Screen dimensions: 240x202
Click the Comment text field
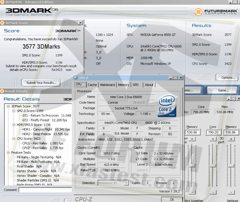pos(45,190)
